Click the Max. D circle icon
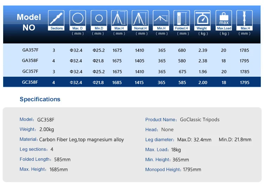264x186 pixels. click(x=78, y=20)
